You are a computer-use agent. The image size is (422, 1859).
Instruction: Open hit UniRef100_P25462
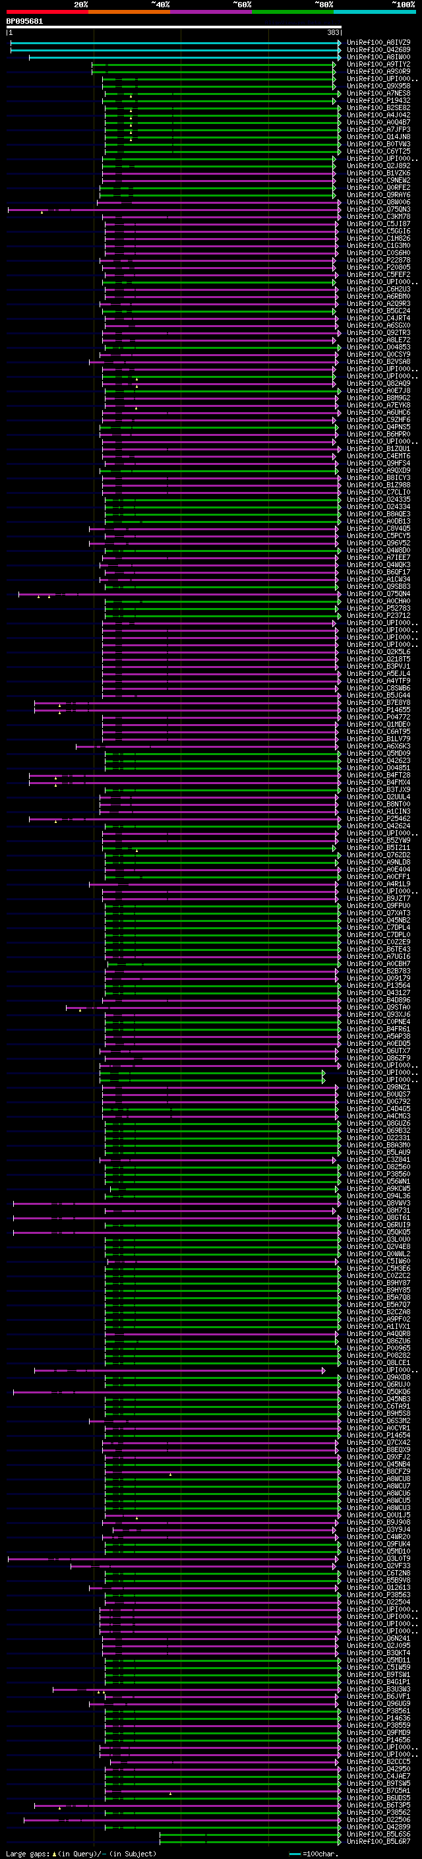378,818
